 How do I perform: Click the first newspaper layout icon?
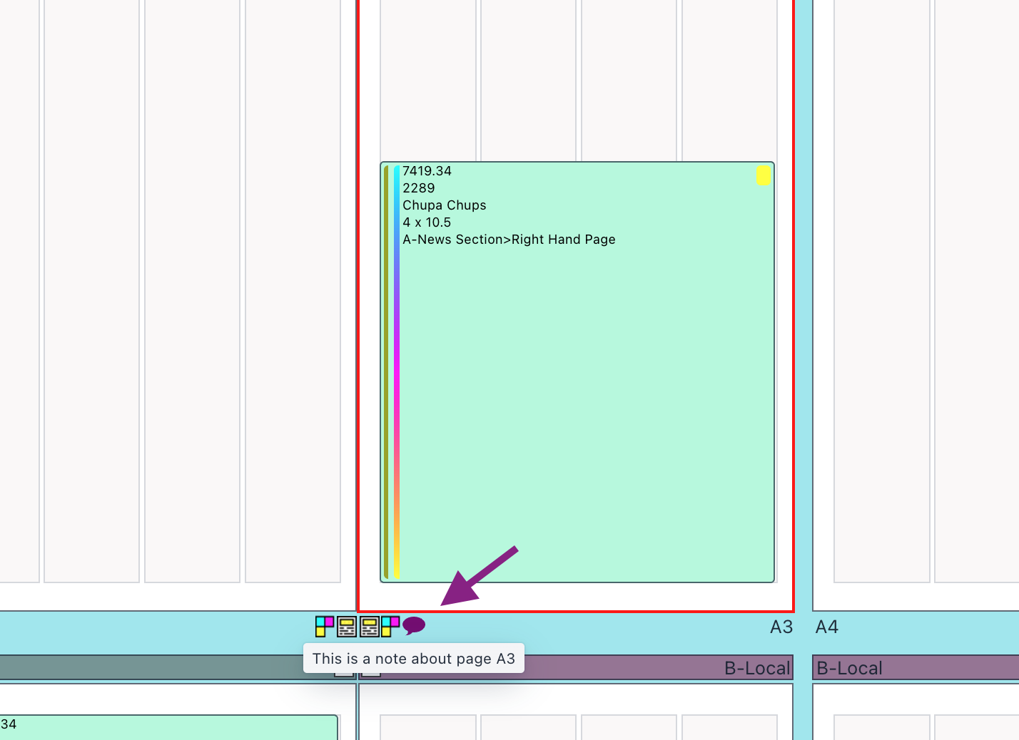pos(347,627)
